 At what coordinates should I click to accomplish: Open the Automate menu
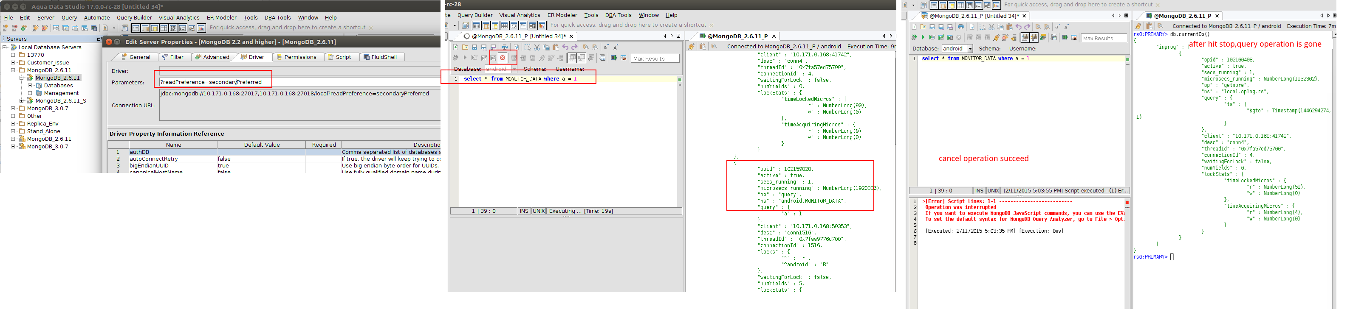(97, 18)
